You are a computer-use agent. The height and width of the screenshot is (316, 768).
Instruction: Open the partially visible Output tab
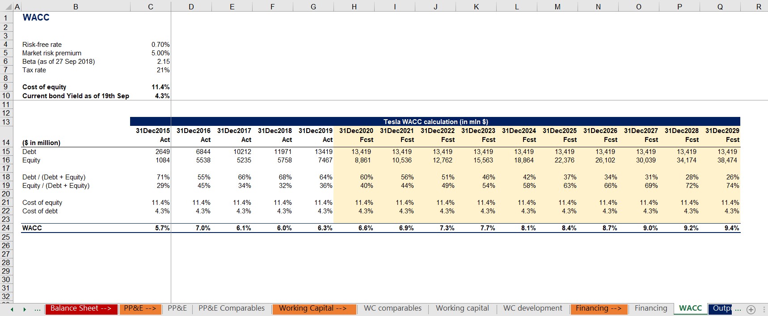(721, 308)
